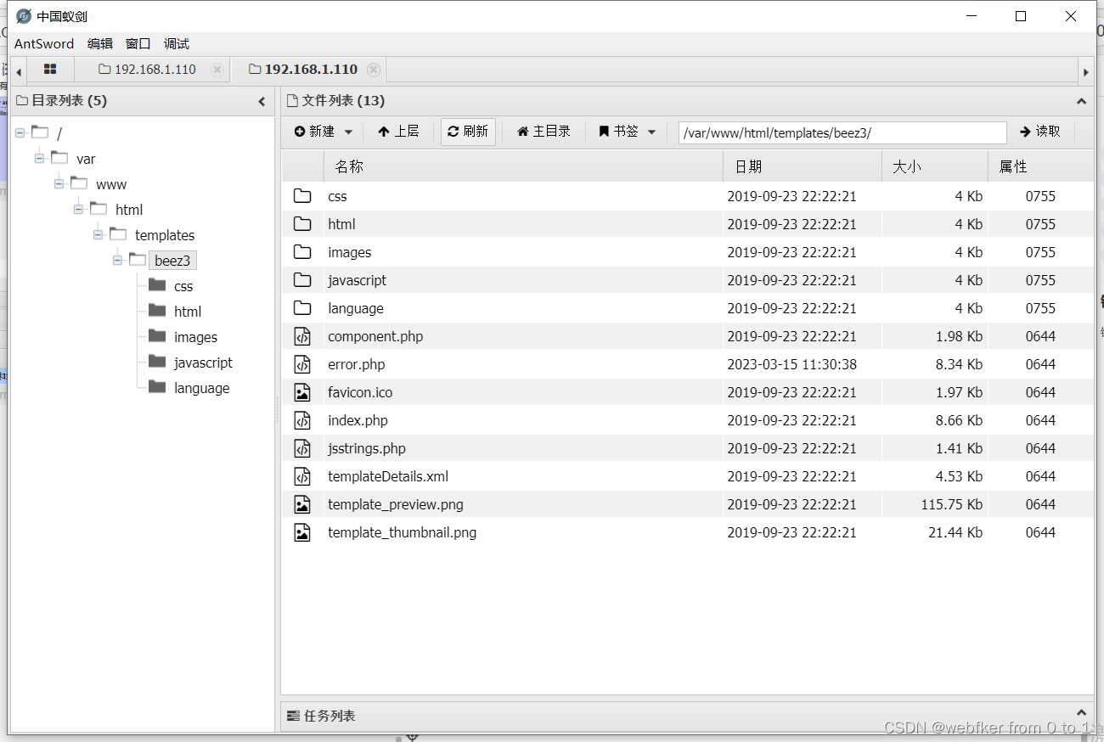Click the path input field
The height and width of the screenshot is (742, 1104).
tap(842, 132)
